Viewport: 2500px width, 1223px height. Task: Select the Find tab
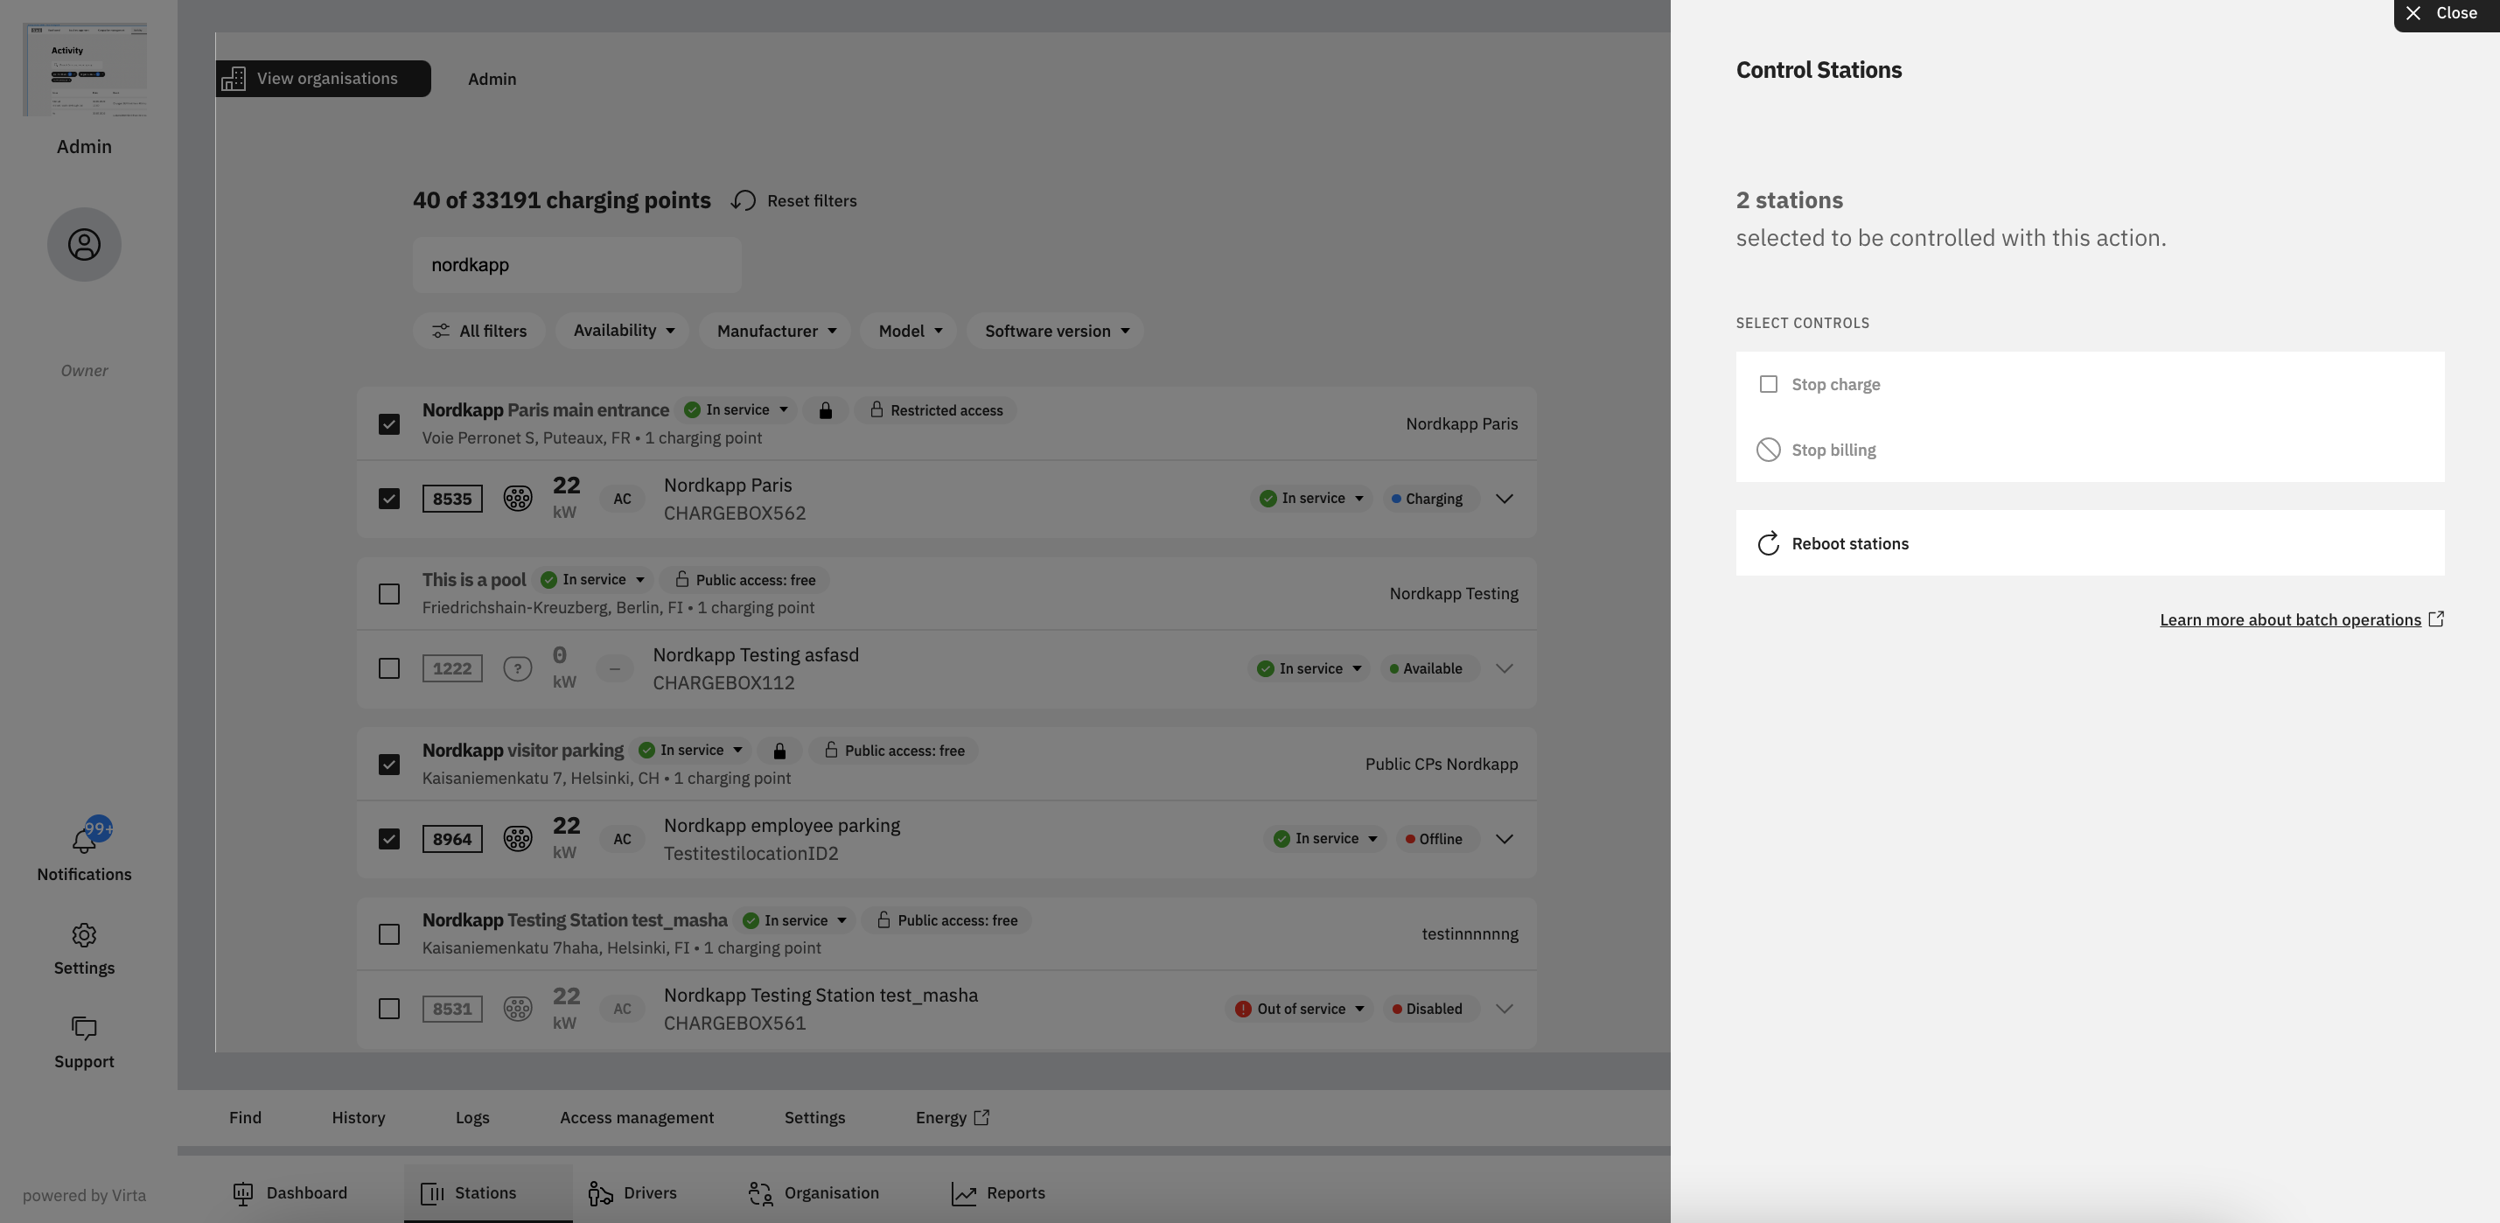tap(246, 1118)
